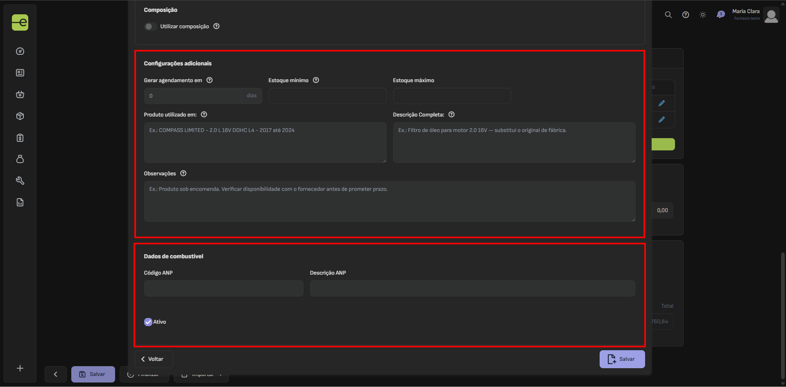This screenshot has height=387, width=786.
Task: Click help icon beside Descrição Completa
Action: tap(452, 114)
